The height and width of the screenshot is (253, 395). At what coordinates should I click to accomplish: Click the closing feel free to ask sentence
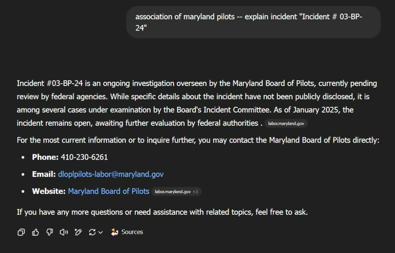click(162, 212)
